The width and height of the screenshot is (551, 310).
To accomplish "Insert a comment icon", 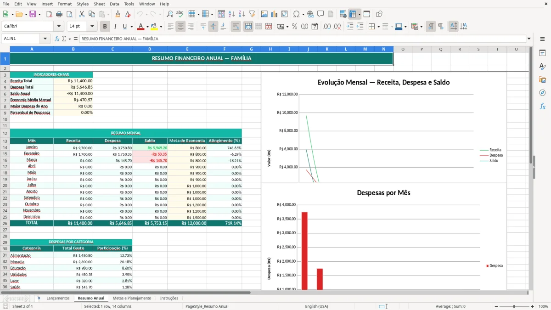I will click(320, 14).
